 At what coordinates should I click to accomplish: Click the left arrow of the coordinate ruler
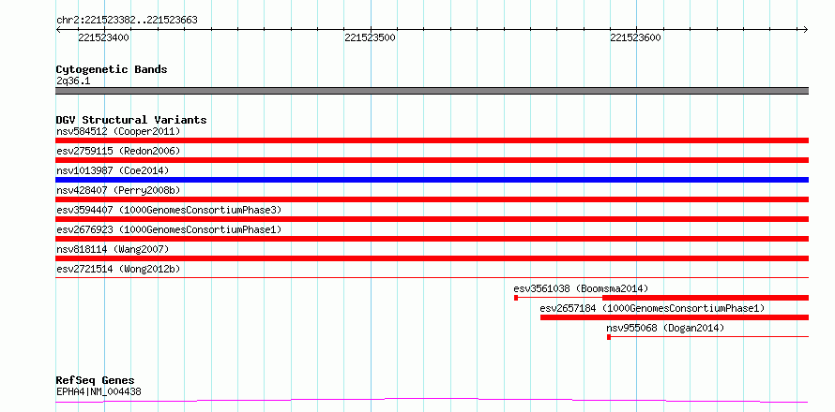(x=58, y=29)
